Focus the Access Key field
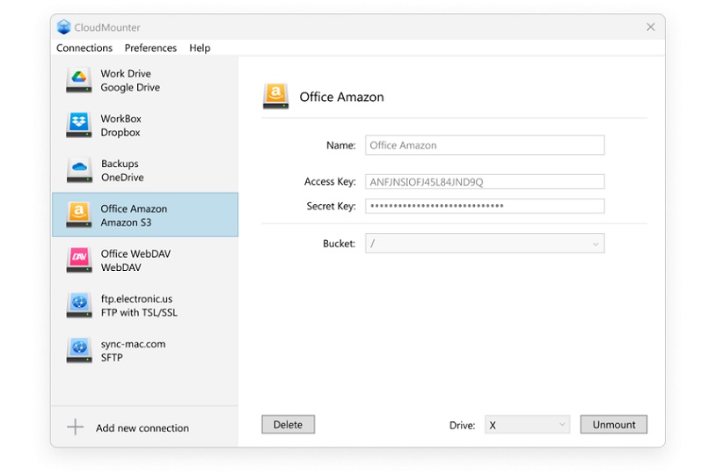The width and height of the screenshot is (716, 475). [485, 182]
